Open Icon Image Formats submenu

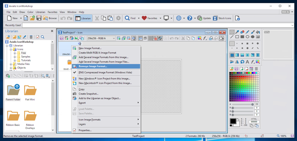[x=106, y=120]
